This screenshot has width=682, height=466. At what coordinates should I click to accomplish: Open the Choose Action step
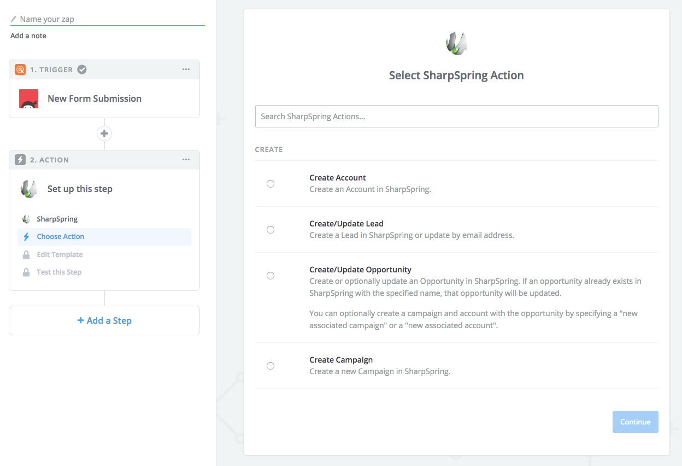(x=61, y=237)
